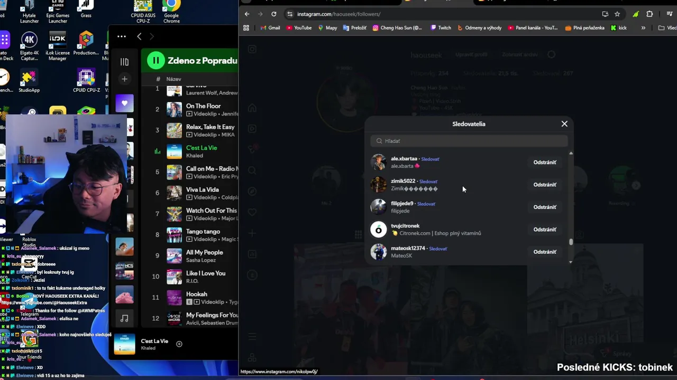Follow ale.xbartaa via Sledovať link
The image size is (677, 380).
pyautogui.click(x=430, y=159)
